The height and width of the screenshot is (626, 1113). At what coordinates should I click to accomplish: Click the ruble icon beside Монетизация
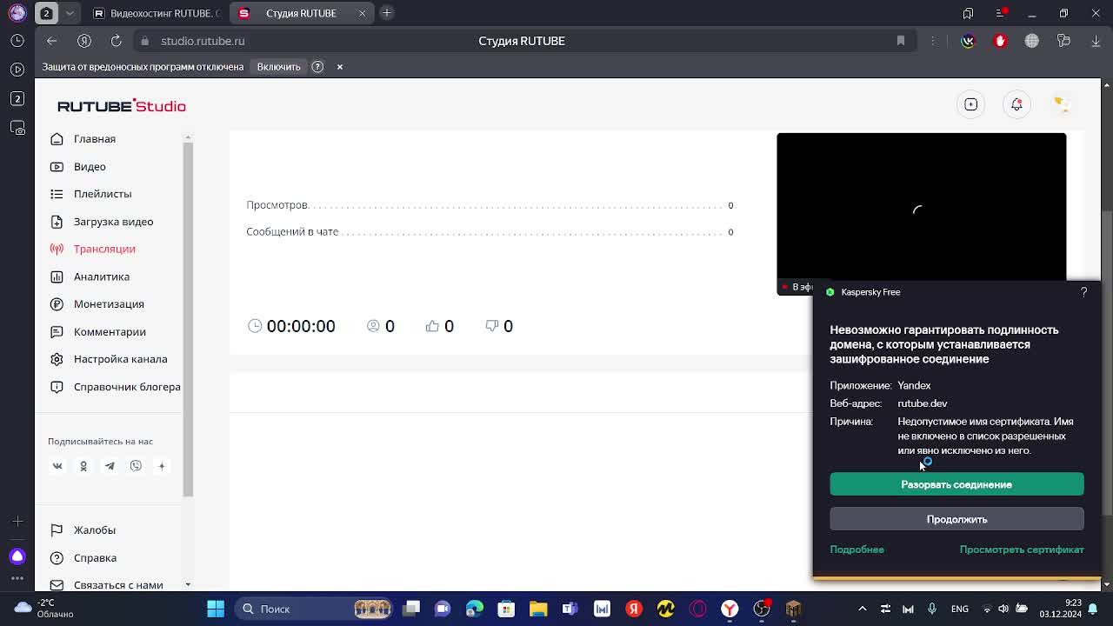click(57, 303)
